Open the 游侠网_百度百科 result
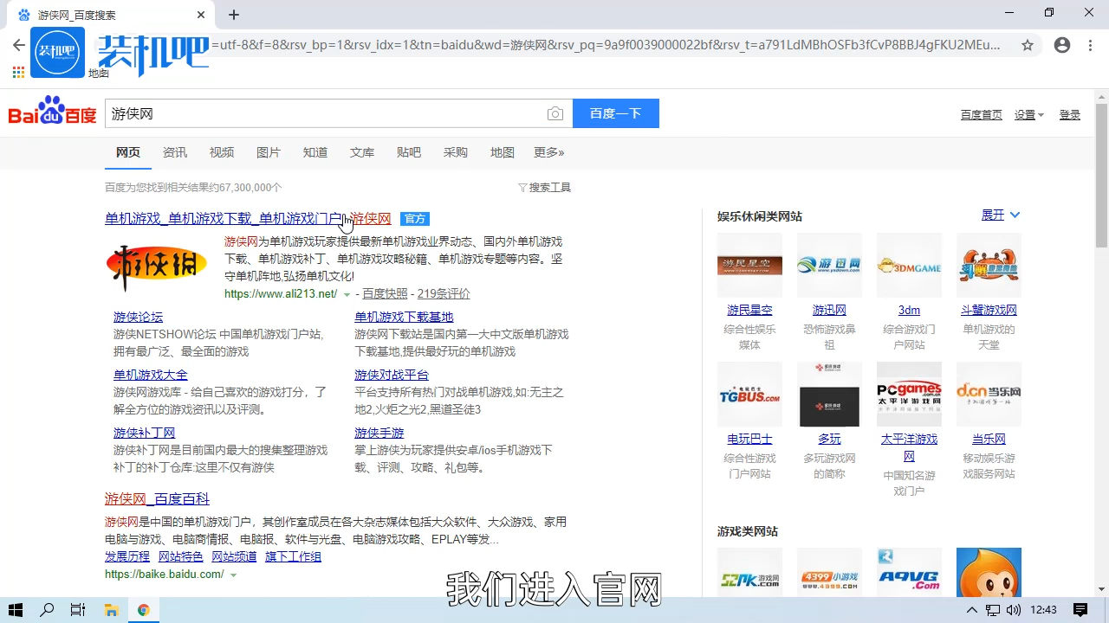The width and height of the screenshot is (1109, 623). coord(157,499)
